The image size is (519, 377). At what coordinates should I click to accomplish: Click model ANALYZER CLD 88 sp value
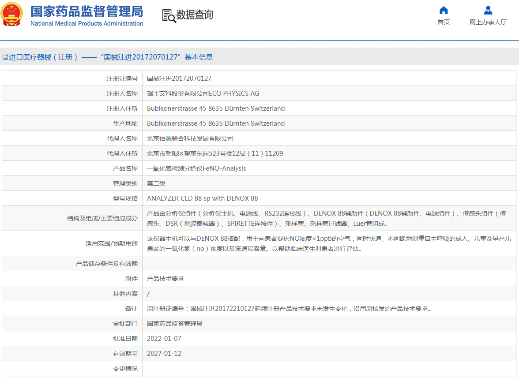click(x=202, y=198)
